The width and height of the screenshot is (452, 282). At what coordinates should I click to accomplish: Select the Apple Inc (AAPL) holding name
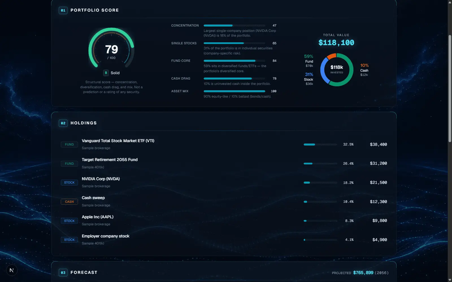point(98,217)
